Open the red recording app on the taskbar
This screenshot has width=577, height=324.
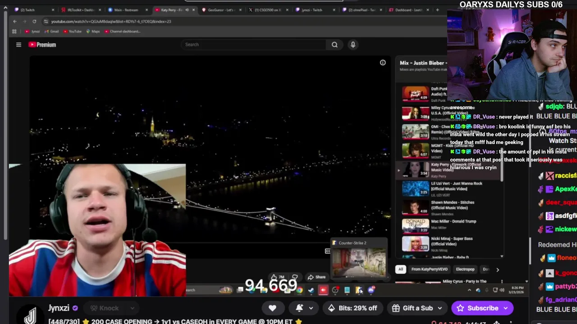pos(323,290)
